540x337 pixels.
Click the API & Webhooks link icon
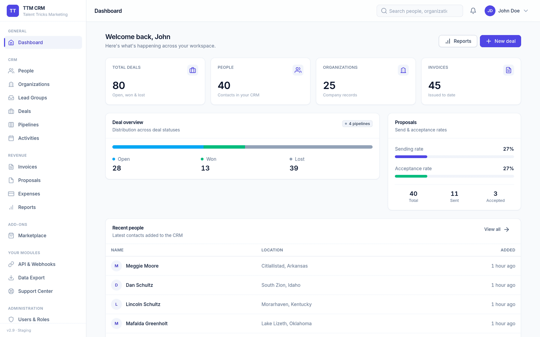tap(11, 264)
